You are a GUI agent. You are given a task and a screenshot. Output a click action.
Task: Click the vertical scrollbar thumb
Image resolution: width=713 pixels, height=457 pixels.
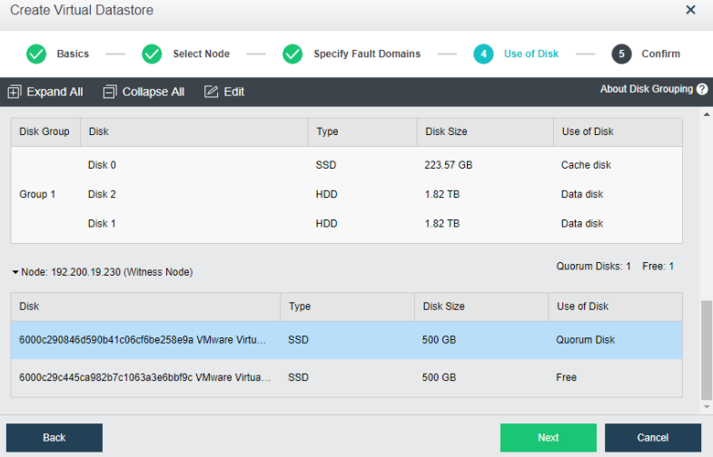pos(707,349)
